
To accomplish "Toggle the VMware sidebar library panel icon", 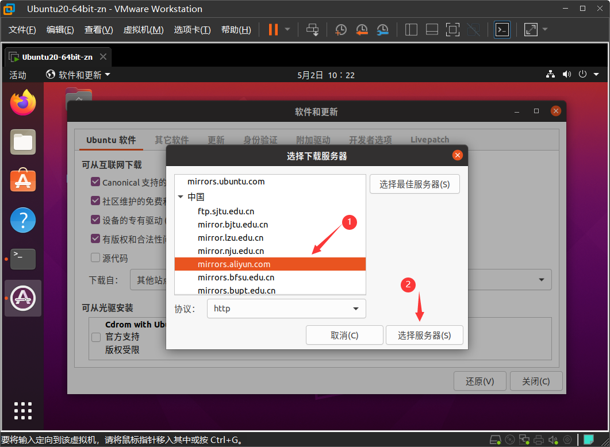I will (x=411, y=29).
